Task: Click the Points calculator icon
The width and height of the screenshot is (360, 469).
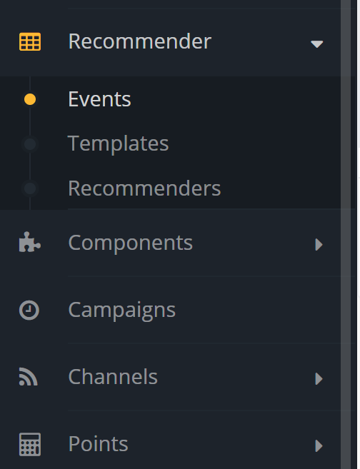Action: coord(30,444)
